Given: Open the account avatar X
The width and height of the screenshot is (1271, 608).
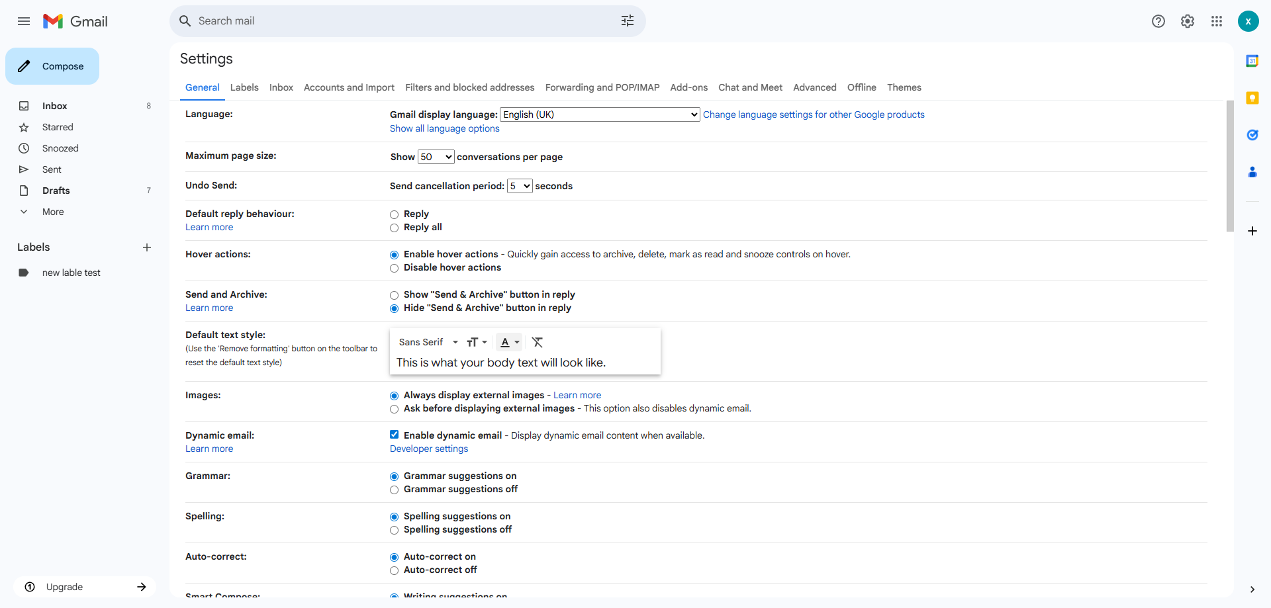Looking at the screenshot, I should tap(1248, 21).
